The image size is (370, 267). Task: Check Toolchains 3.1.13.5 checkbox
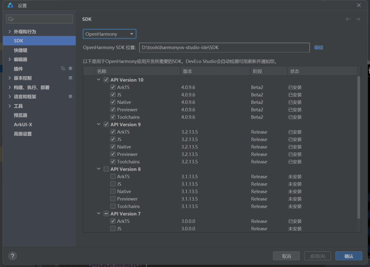113,206
